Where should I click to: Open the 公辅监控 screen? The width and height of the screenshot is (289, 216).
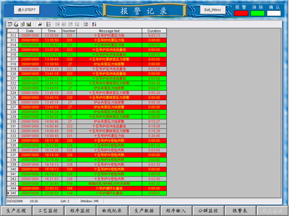[x=208, y=211]
